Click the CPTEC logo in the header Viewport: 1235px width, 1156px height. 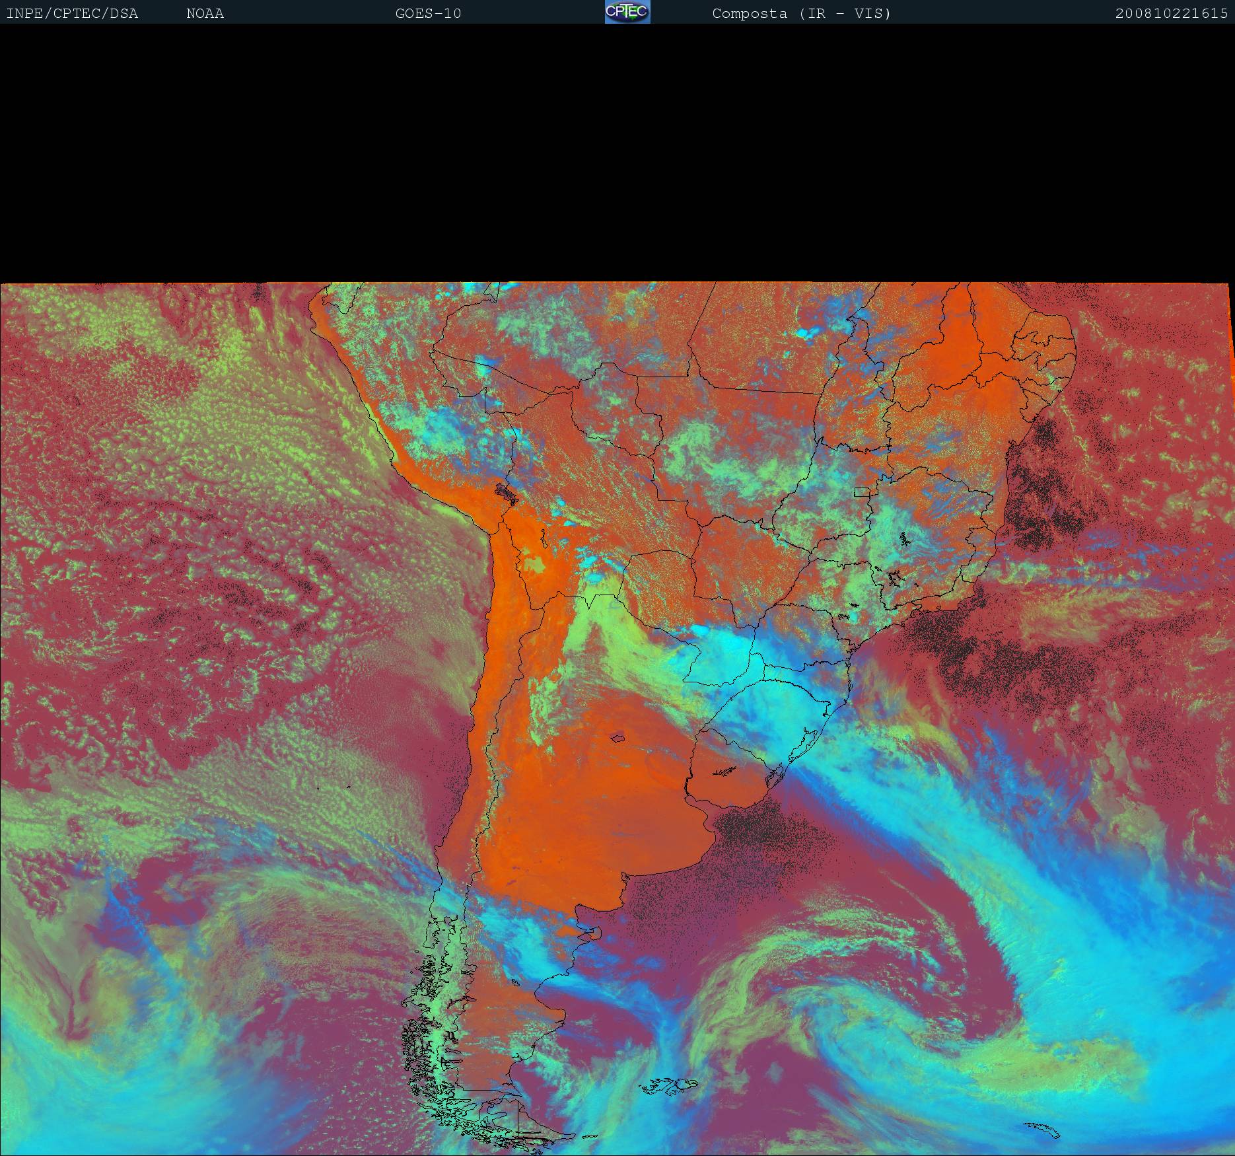(627, 13)
